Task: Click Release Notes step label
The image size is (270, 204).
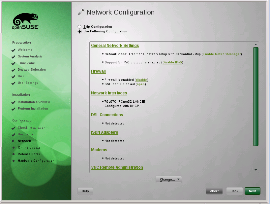Action: [29, 154]
